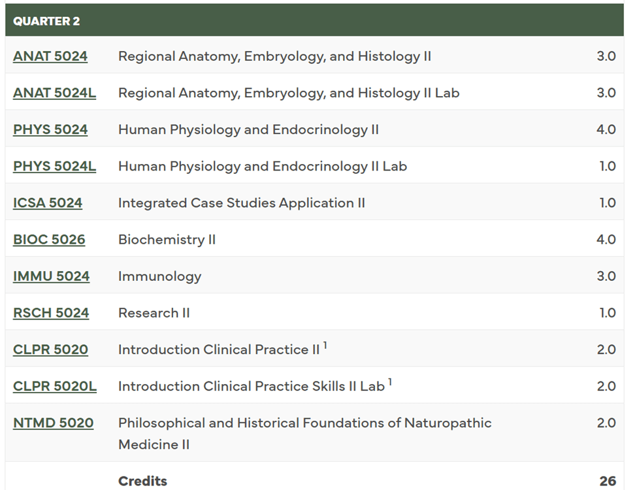This screenshot has width=637, height=490.
Task: Select 'Introduction Clinical Practice Skills II Lab' title
Action: [x=252, y=386]
